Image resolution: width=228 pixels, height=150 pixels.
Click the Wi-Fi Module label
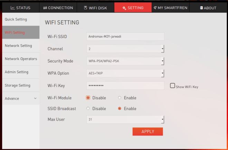[59, 98]
